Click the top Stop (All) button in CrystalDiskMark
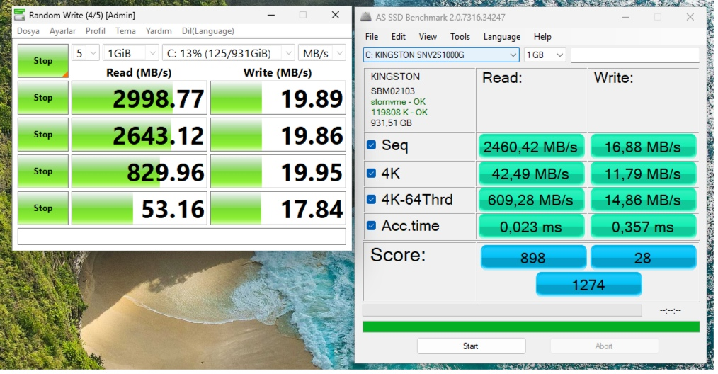718x374 pixels. point(43,60)
